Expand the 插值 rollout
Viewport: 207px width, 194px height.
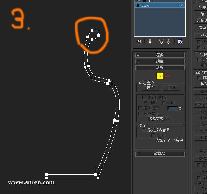coord(160,62)
